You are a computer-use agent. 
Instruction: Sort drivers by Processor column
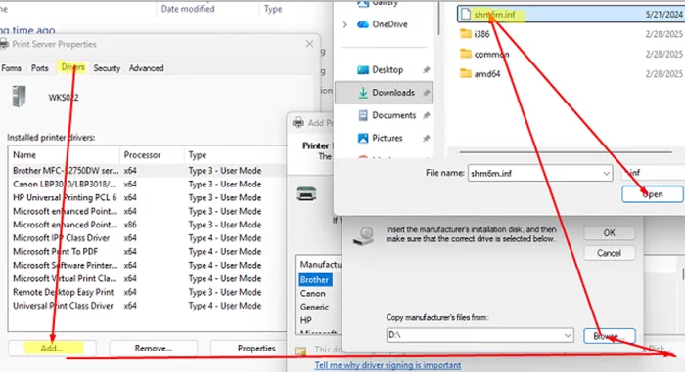click(152, 155)
